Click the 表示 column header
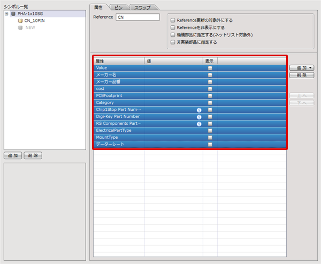The width and height of the screenshot is (321, 264). click(210, 61)
